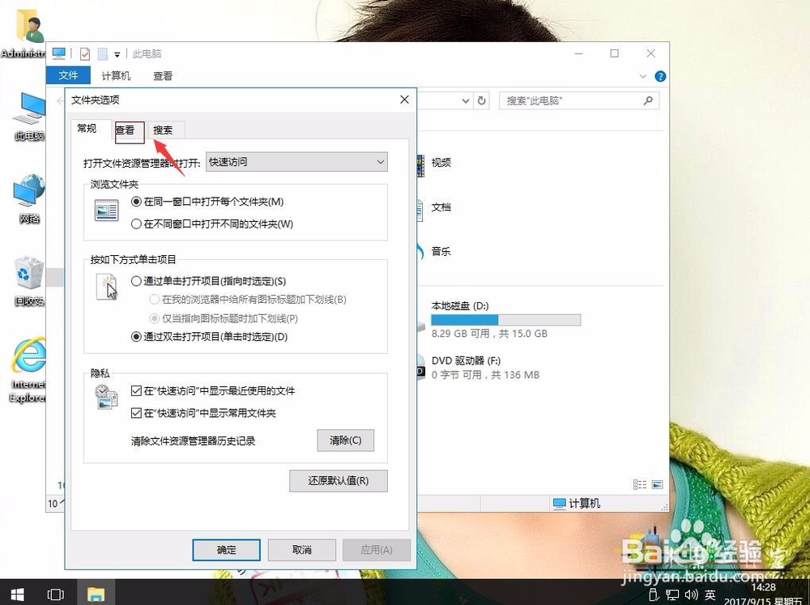This screenshot has width=810, height=605.
Task: Click the properties checkmark quick access icon
Action: (85, 53)
